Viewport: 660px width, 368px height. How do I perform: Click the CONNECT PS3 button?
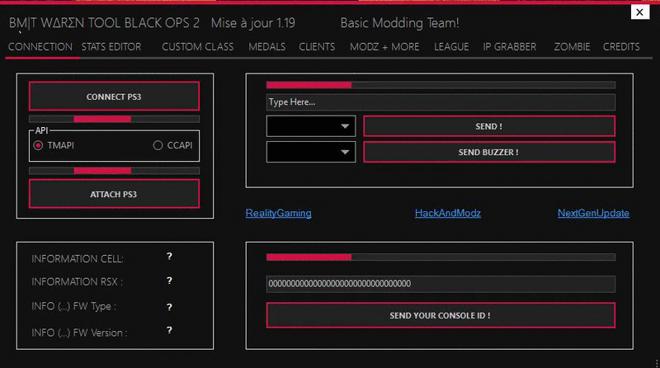pyautogui.click(x=114, y=97)
